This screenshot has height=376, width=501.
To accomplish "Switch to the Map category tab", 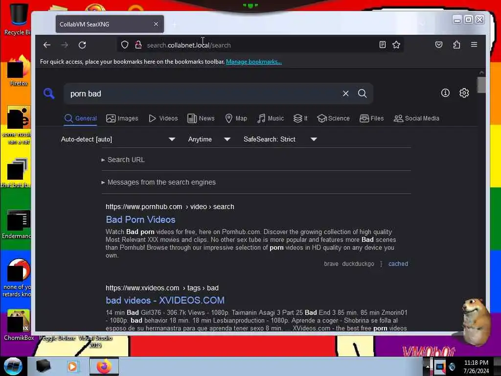I will tap(236, 118).
